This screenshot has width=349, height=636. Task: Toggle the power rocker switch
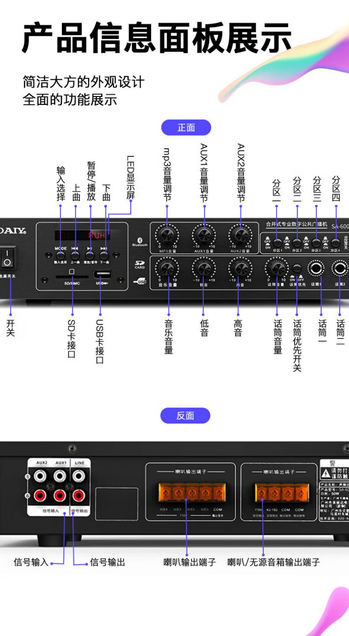7,258
